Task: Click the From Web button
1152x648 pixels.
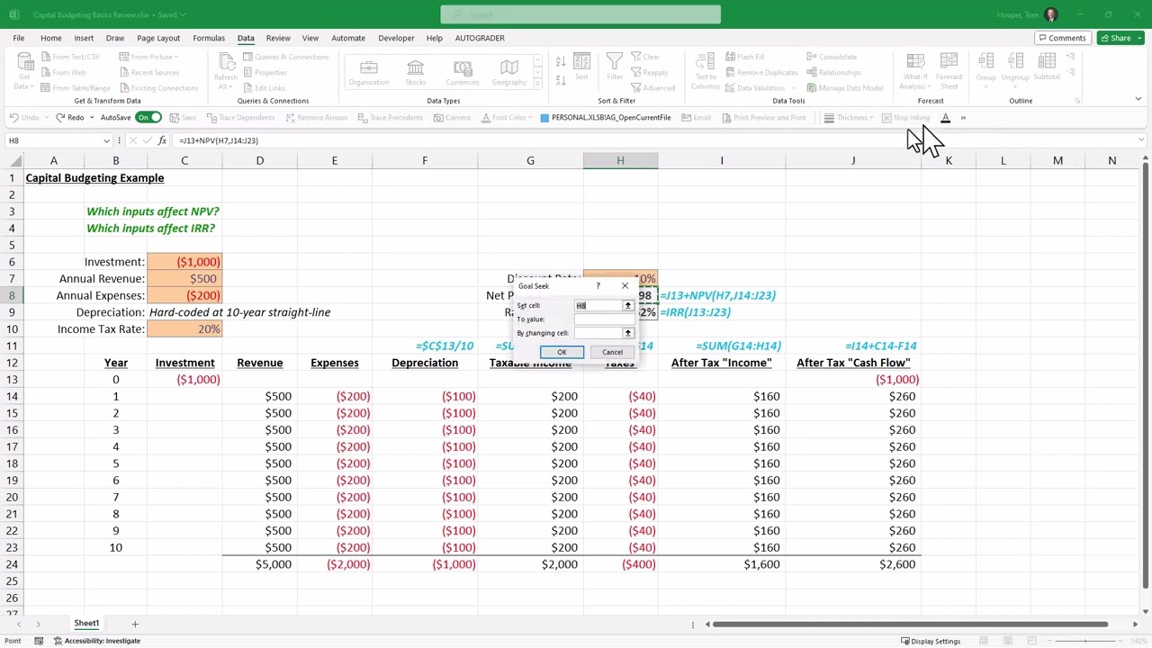Action: coord(64,72)
